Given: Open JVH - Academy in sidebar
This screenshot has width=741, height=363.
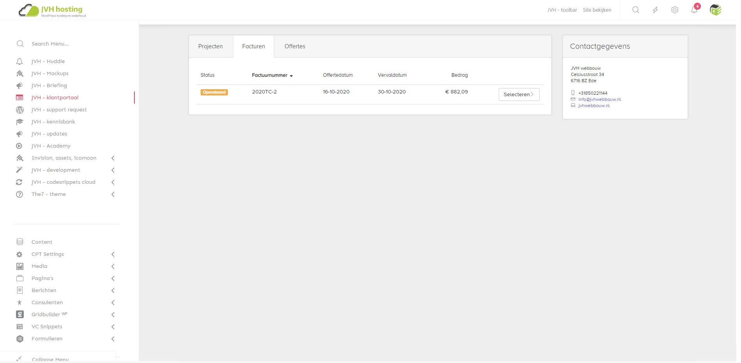Looking at the screenshot, I should tap(51, 146).
